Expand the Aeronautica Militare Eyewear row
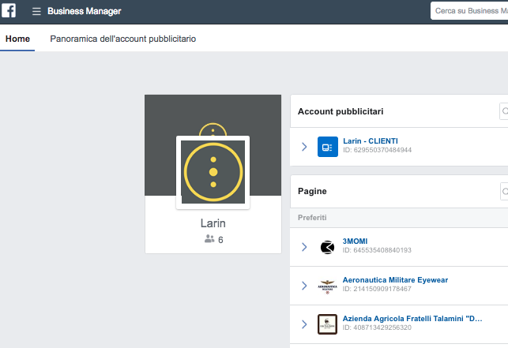508x348 pixels. point(305,285)
